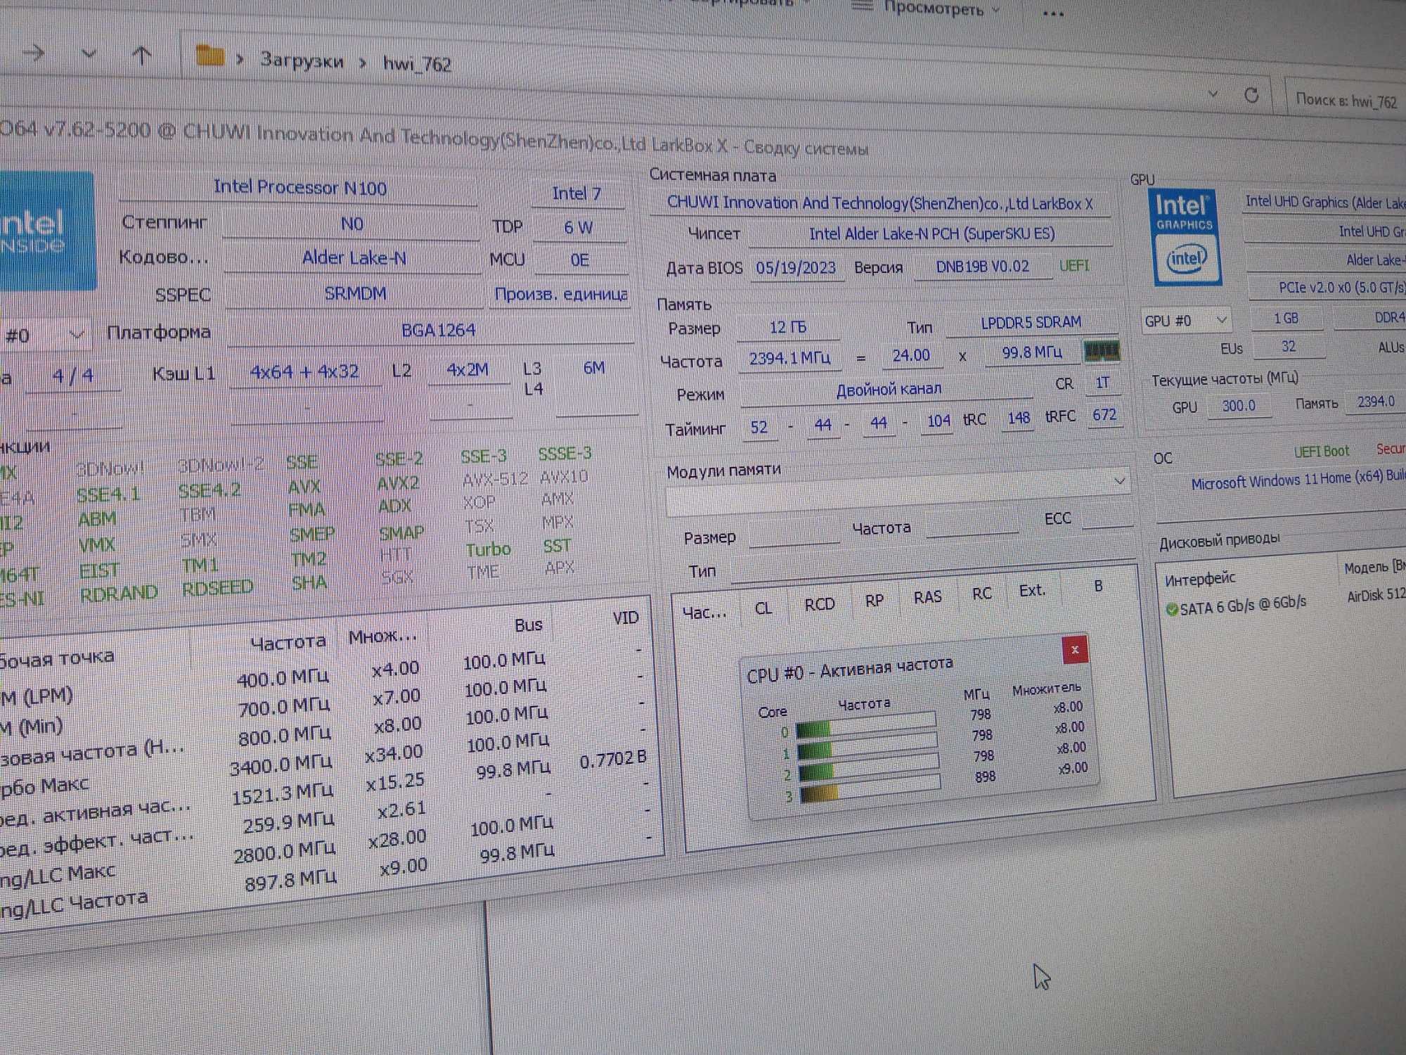The height and width of the screenshot is (1055, 1406).
Task: Click the forward navigation arrow in Explorer
Action: coord(34,53)
